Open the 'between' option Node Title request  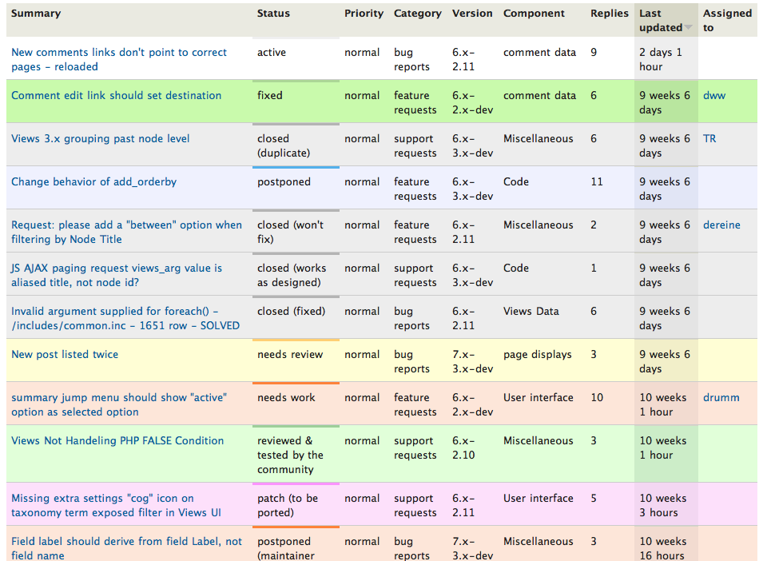(126, 232)
